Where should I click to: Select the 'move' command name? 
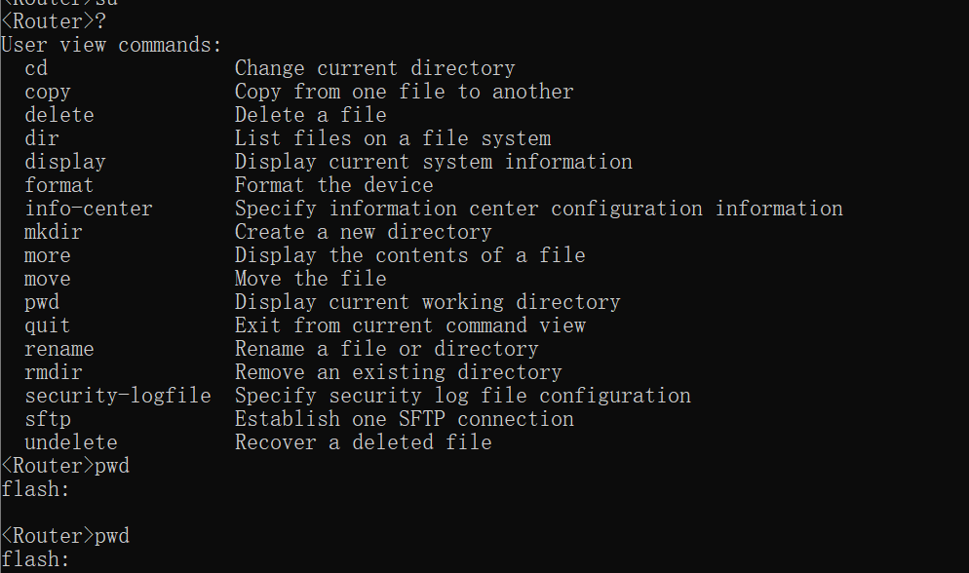(x=48, y=279)
